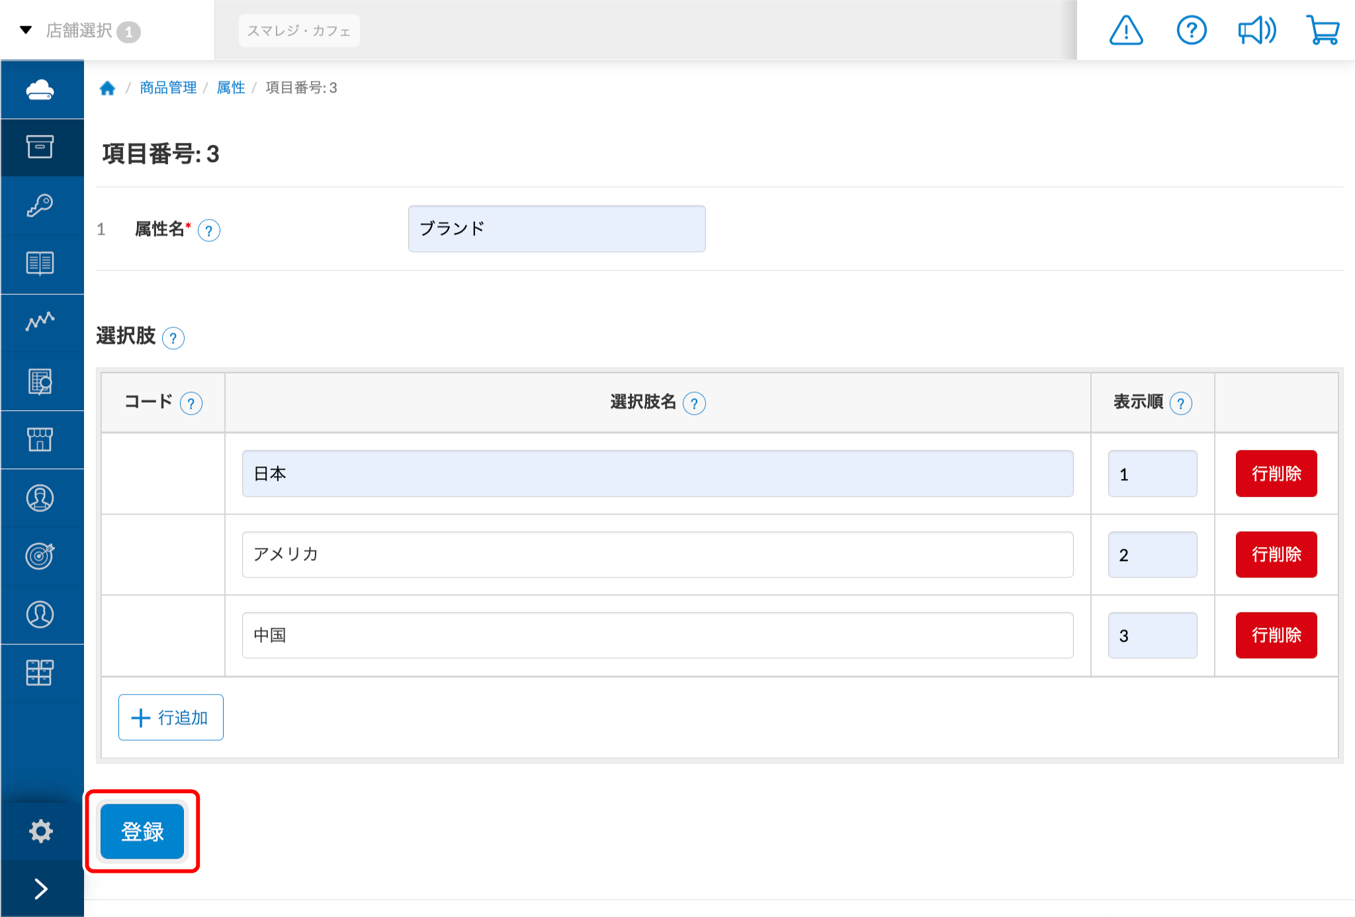Screen dimensions: 1355x917
Task: Go to 商品管理 breadcrumb
Action: 168,87
